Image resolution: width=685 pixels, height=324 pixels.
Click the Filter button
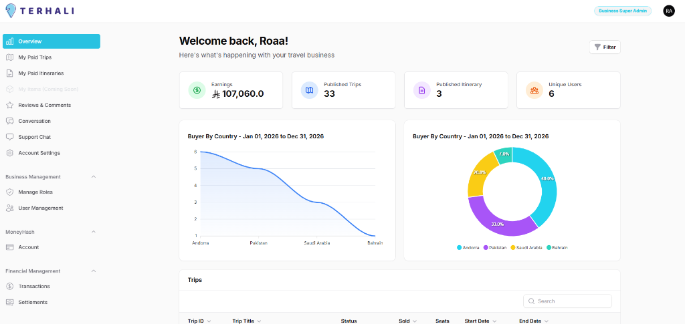point(605,47)
